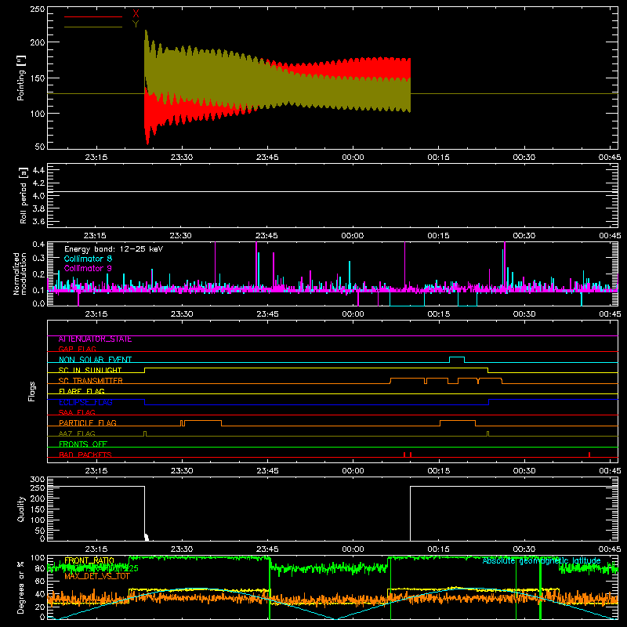Viewport: 627px width, 627px height.
Task: Click the 'Degrees or %' axis title
Action: [21, 587]
